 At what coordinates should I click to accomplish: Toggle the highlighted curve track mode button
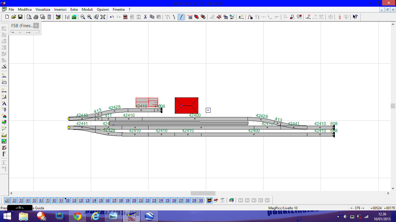point(181,17)
